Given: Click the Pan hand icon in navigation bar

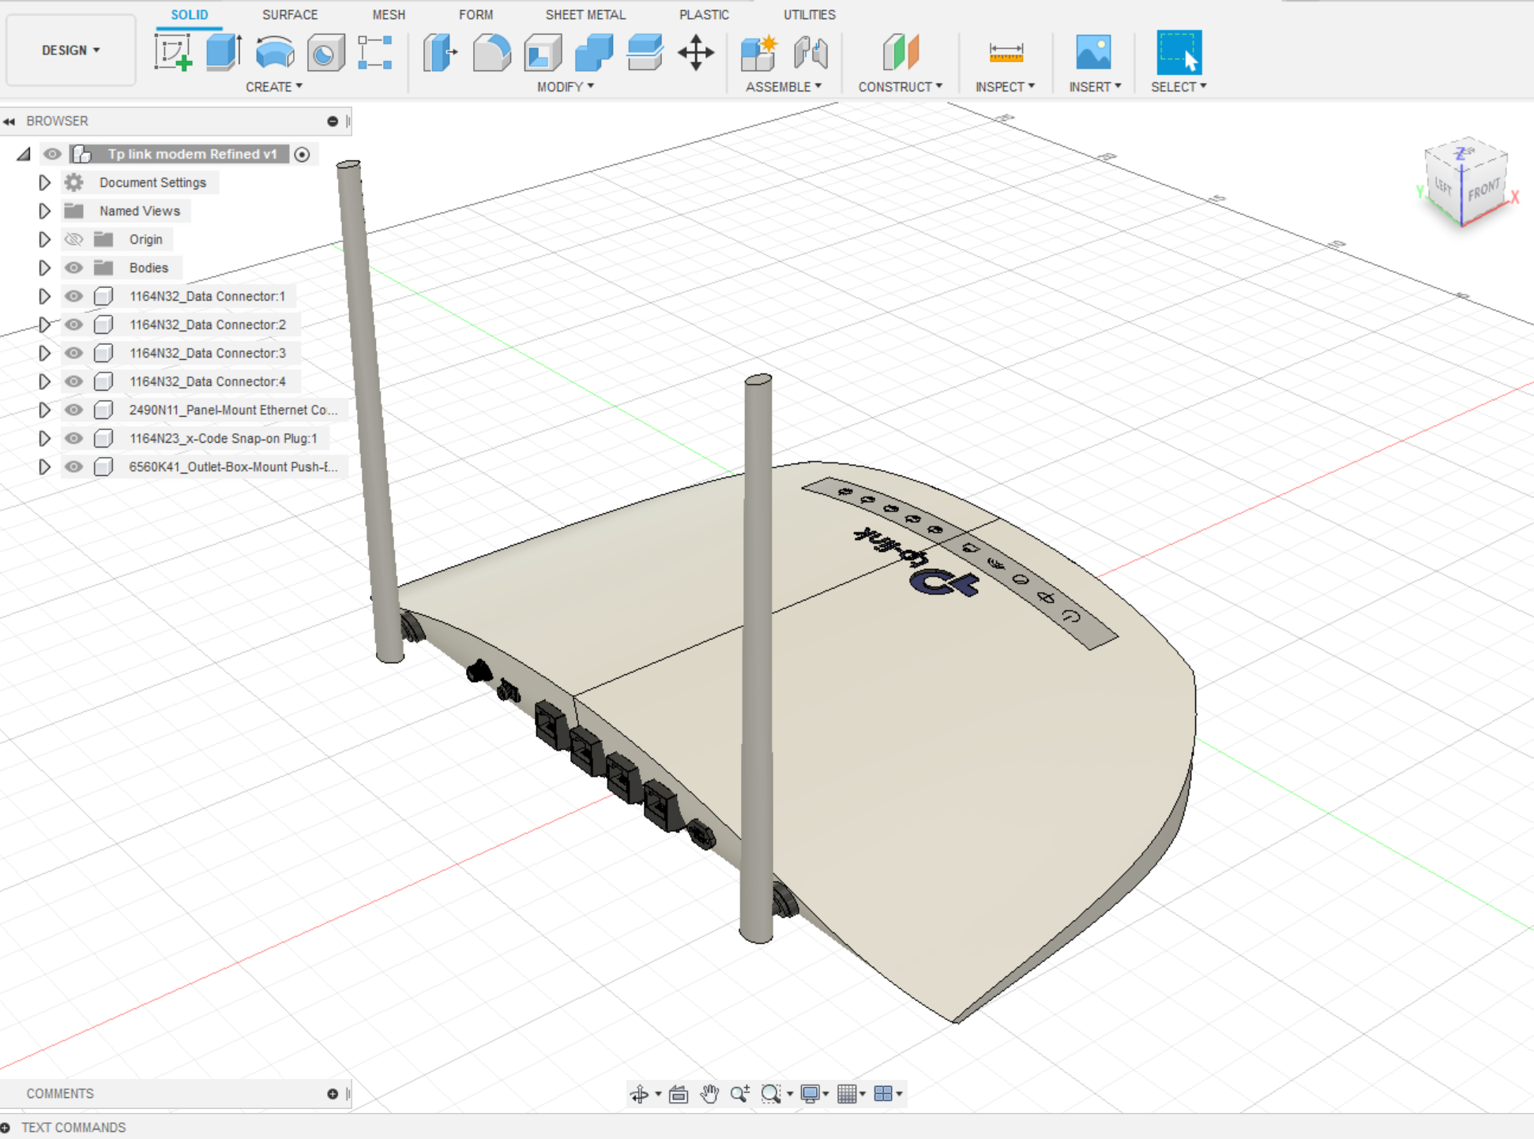Looking at the screenshot, I should [709, 1093].
